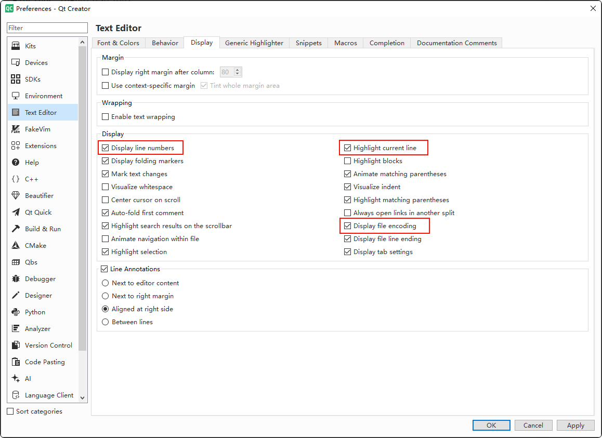Screen dimensions: 602x438
Task: Click the Apply button
Action: (575, 426)
